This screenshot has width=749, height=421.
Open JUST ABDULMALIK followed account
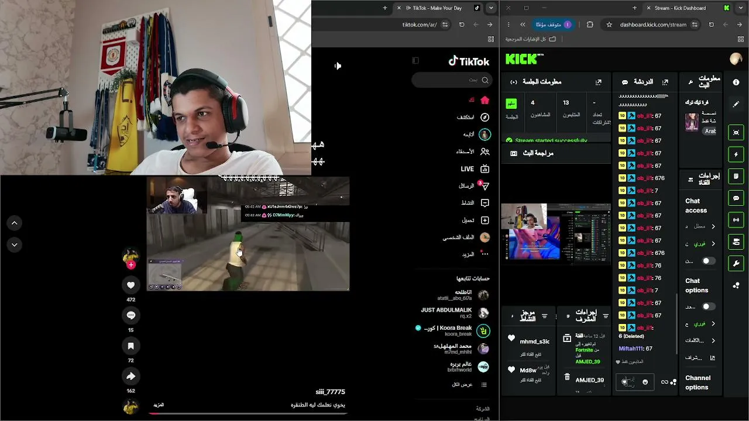tap(455, 313)
